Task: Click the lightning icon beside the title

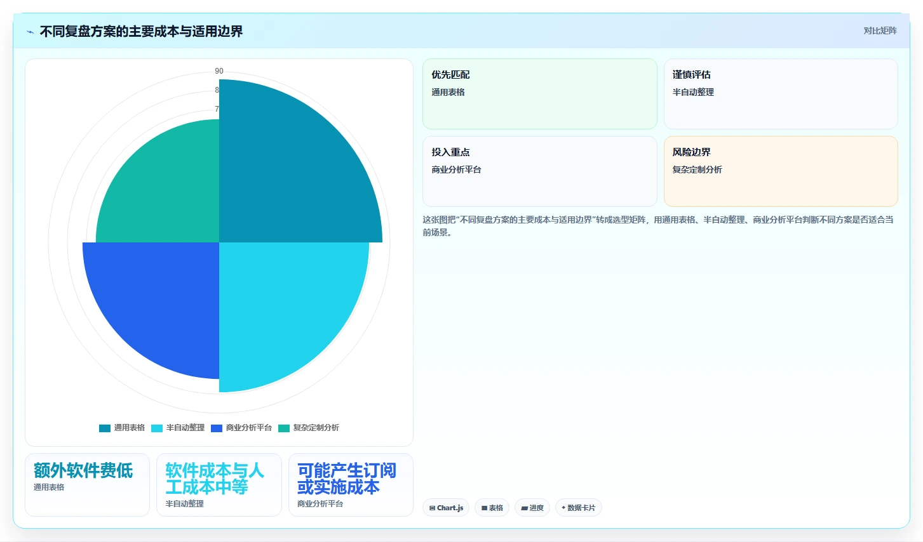Action: [30, 32]
